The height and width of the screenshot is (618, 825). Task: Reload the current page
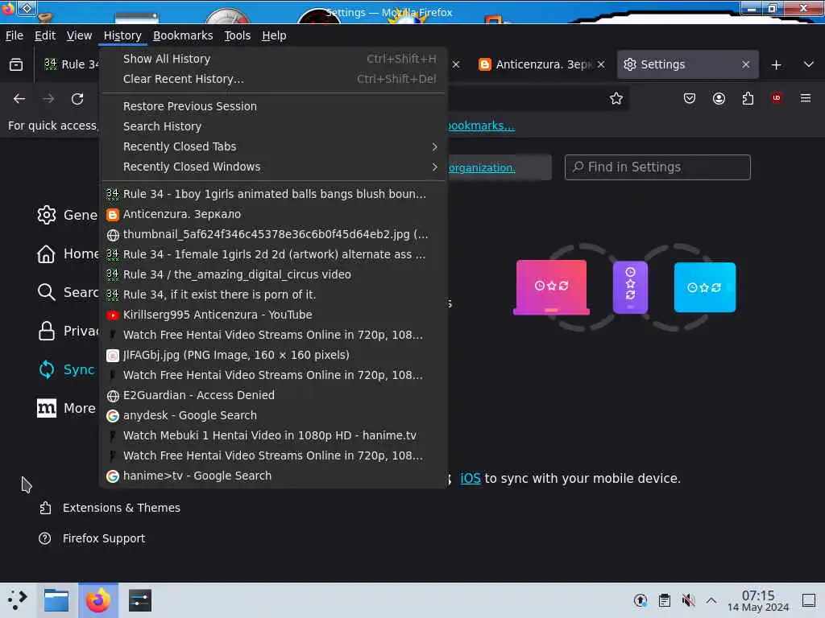77,99
